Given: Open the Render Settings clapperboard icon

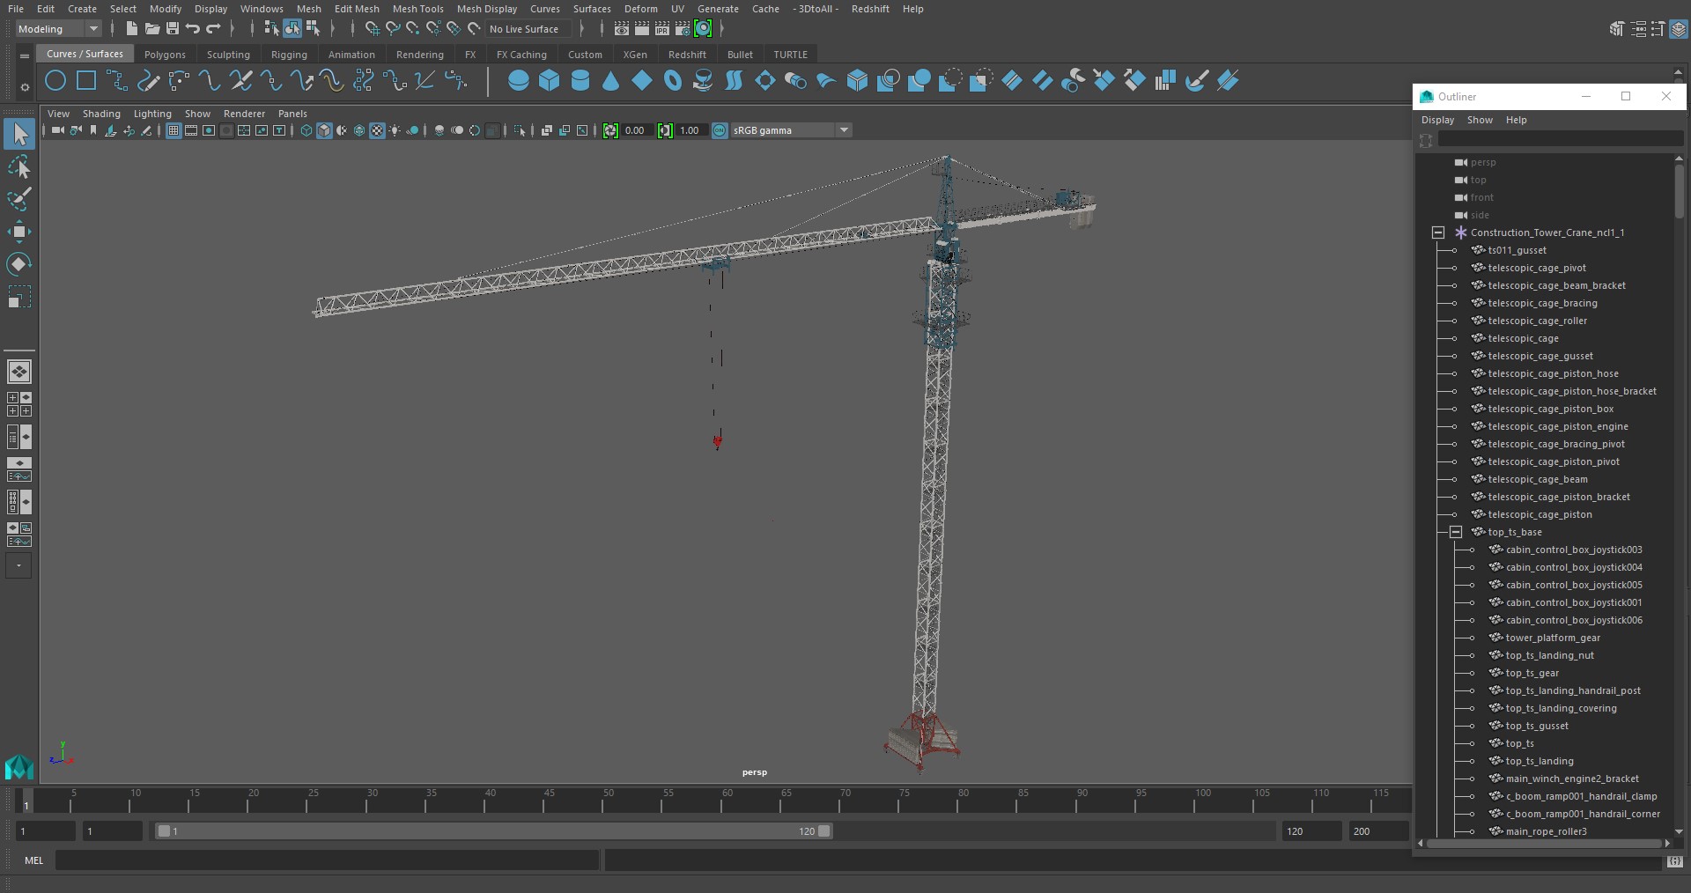Looking at the screenshot, I should tap(683, 29).
